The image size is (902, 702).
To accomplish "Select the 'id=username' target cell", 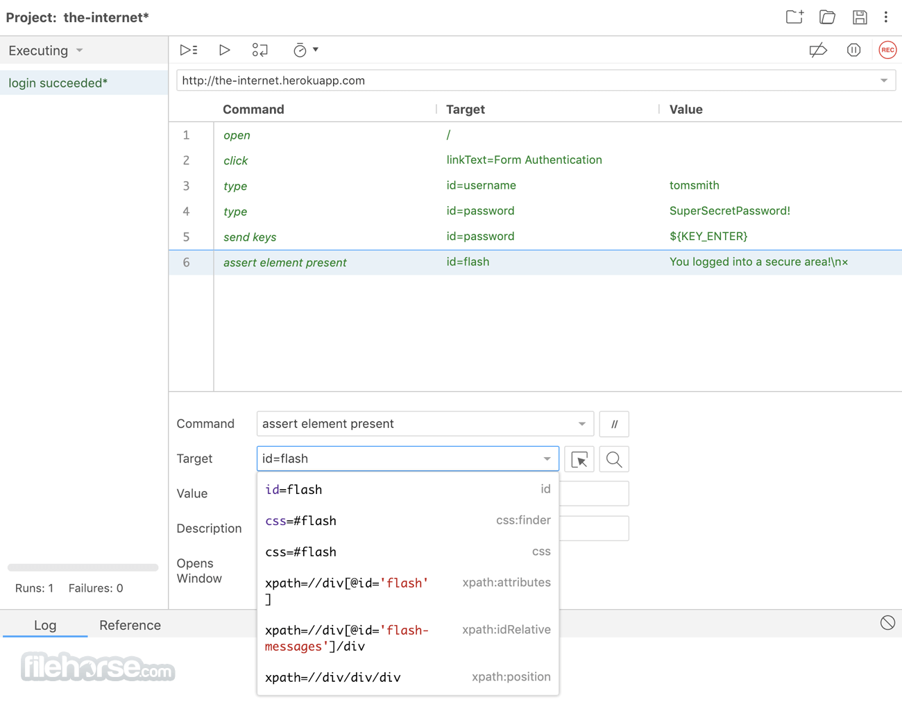I will pos(481,185).
